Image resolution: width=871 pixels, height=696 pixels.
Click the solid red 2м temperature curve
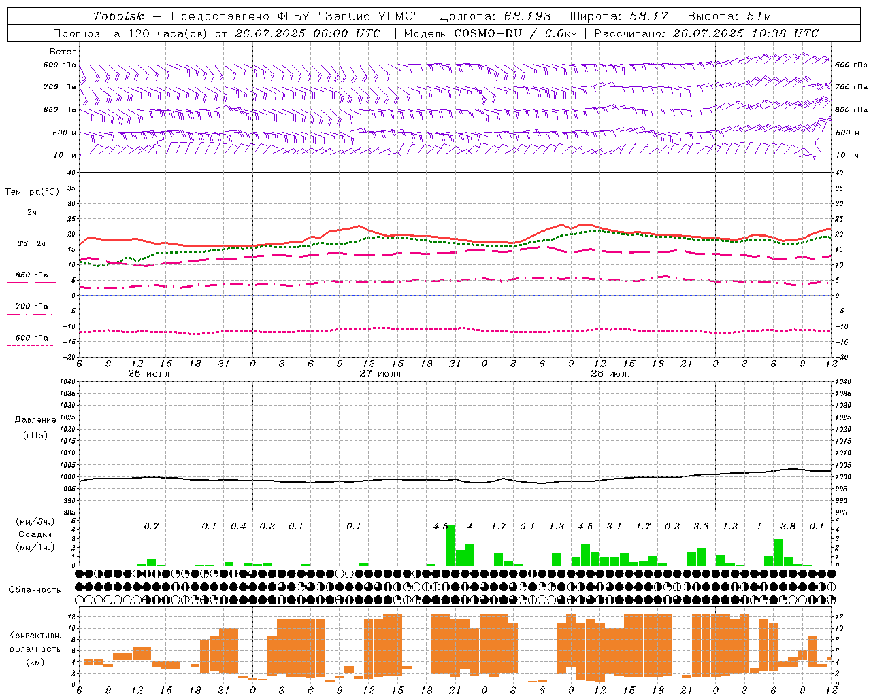point(455,237)
